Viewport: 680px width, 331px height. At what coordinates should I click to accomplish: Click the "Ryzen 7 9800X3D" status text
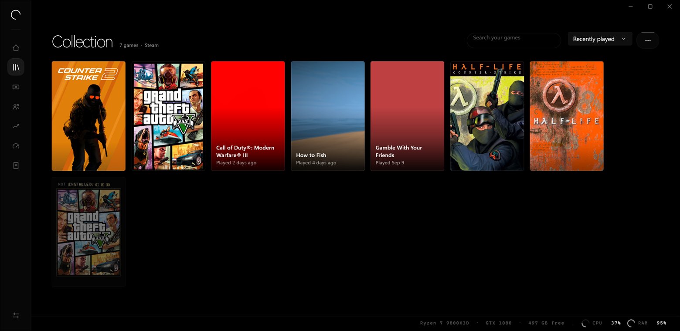(x=445, y=323)
